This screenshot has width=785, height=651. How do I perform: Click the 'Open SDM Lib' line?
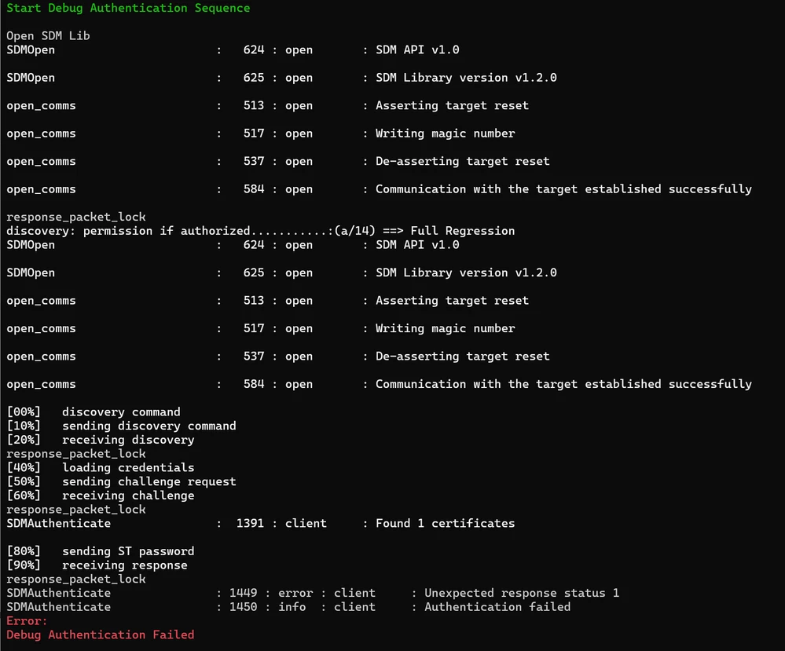[48, 35]
